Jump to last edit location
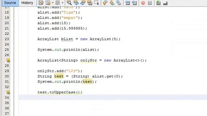Image resolution: width=207 pixels, height=116 pixels. [41, 3]
